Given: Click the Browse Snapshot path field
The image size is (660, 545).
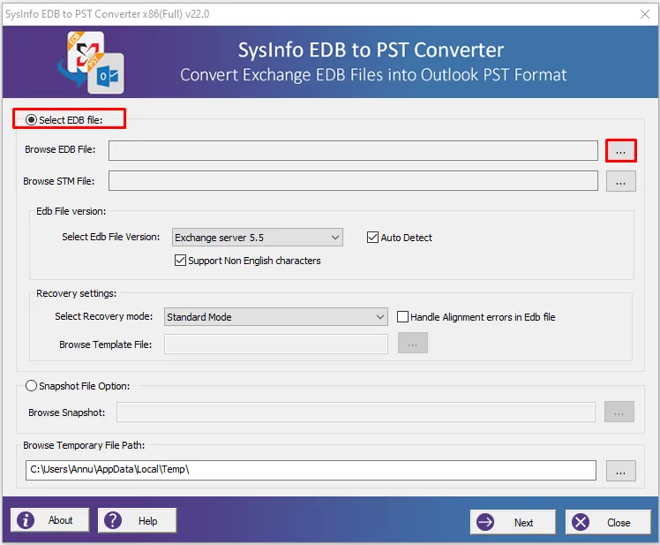Looking at the screenshot, I should tap(356, 413).
